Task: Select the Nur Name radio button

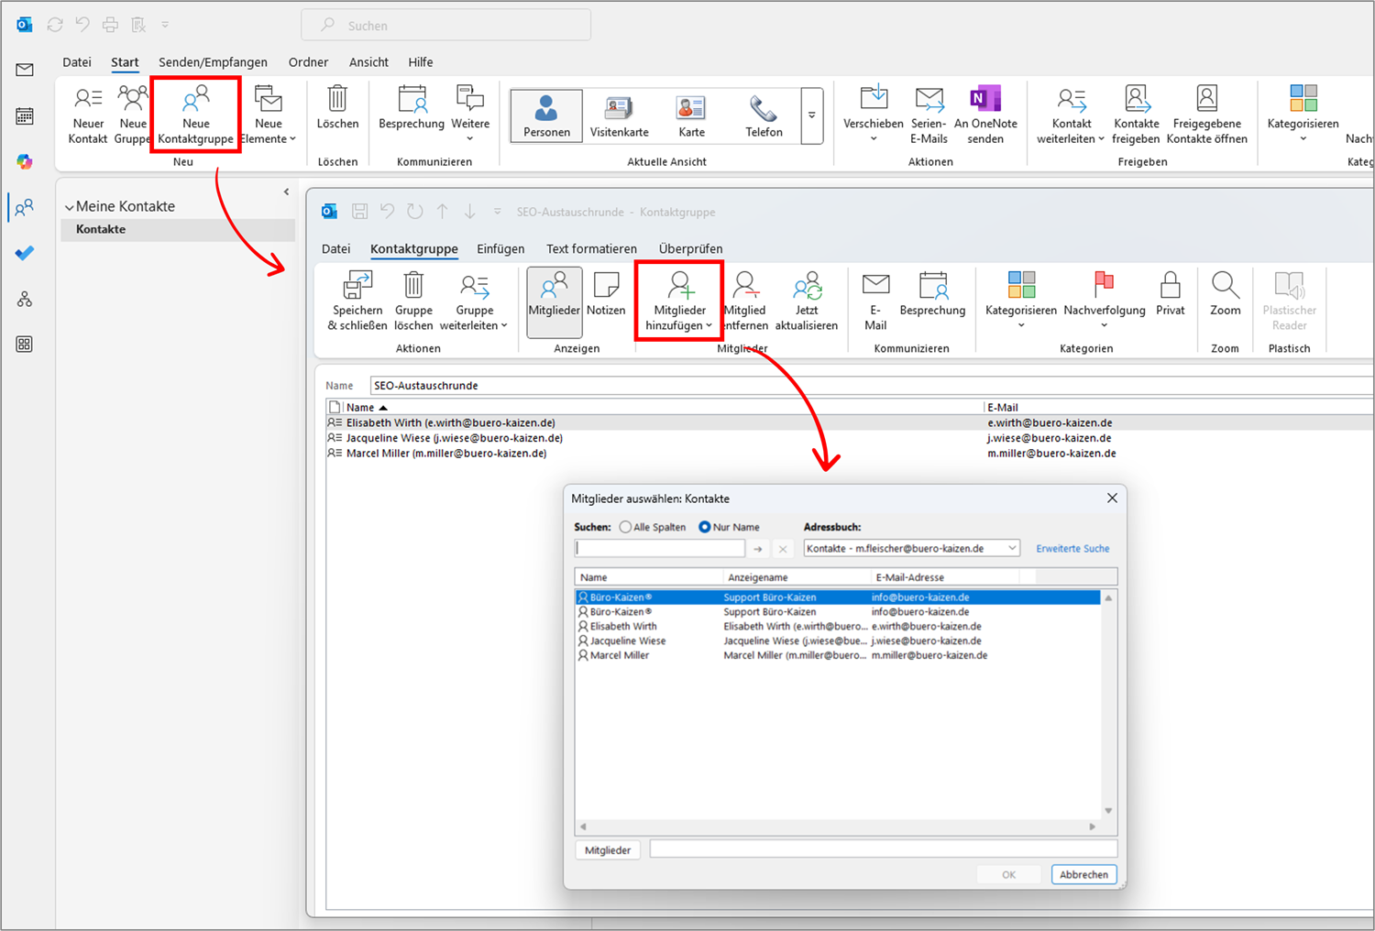Action: [x=705, y=527]
